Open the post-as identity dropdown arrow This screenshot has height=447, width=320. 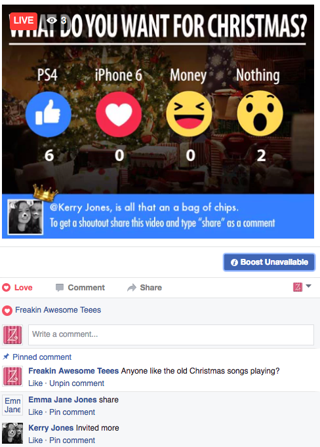coord(308,286)
